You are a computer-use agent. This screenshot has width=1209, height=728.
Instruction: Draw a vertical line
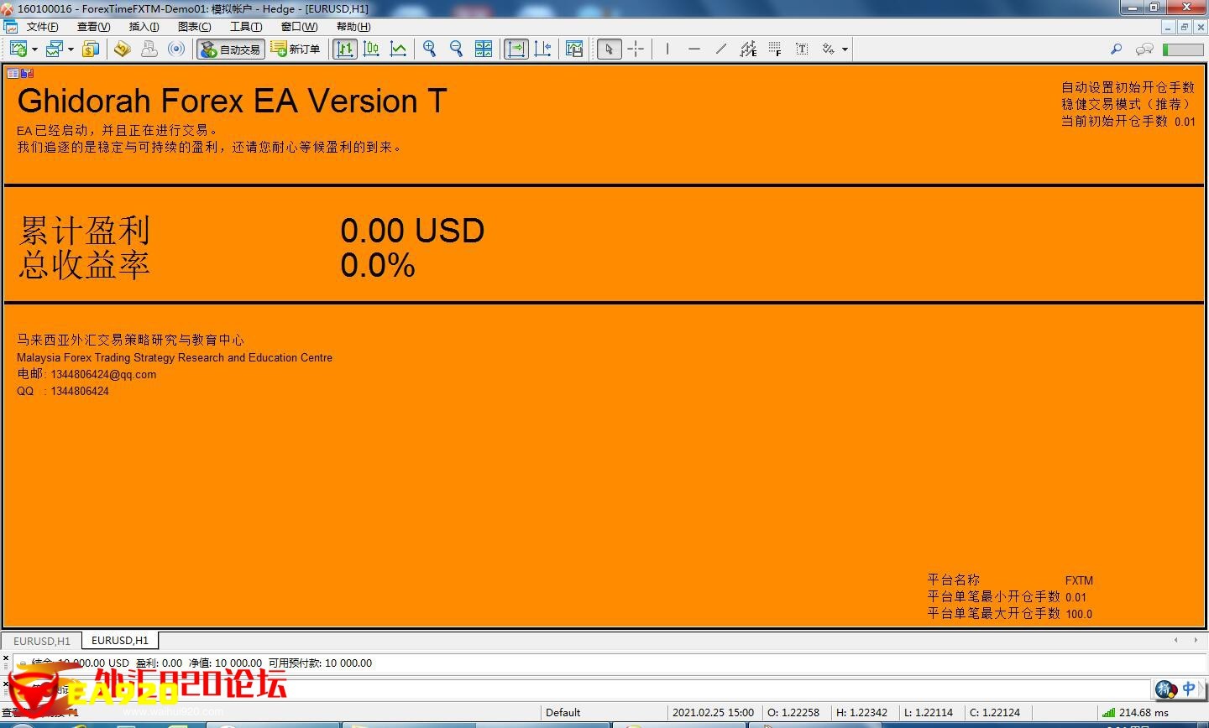coord(667,49)
